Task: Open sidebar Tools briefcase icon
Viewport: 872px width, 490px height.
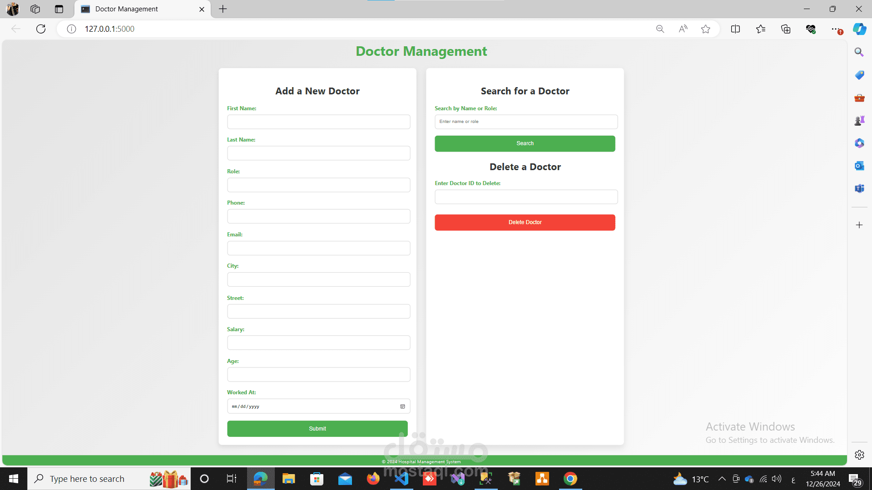Action: click(859, 98)
